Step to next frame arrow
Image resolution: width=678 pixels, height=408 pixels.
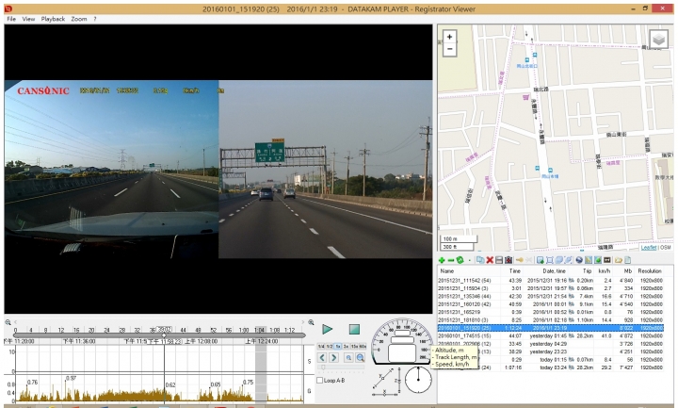click(333, 357)
